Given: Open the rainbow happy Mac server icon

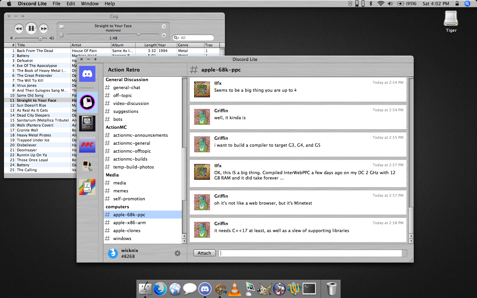Looking at the screenshot, I should point(87,187).
